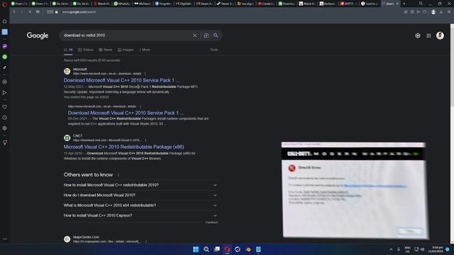Click the button in the DirectX Error dialog

click(410, 231)
